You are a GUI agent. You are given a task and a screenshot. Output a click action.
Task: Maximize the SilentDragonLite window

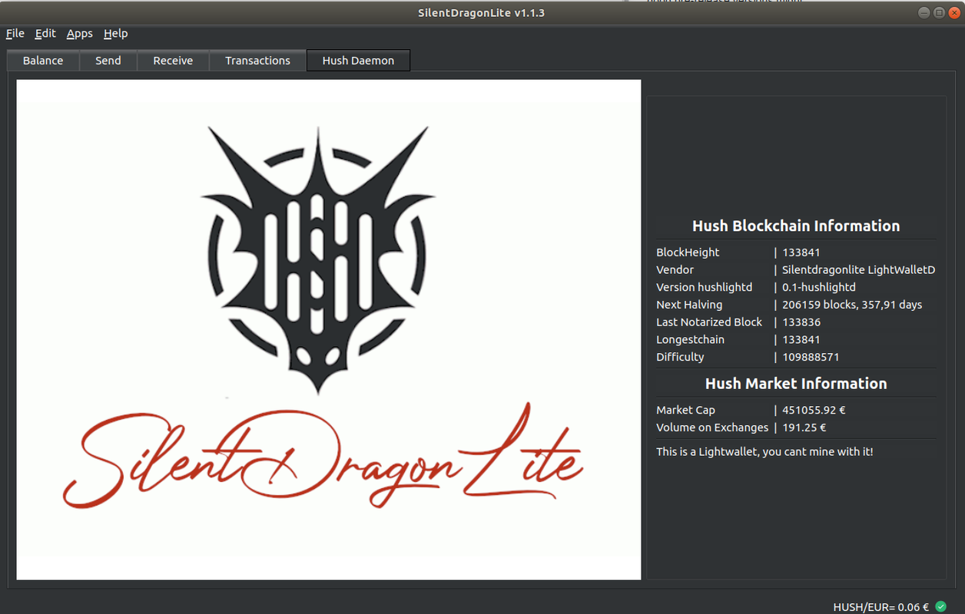coord(939,13)
